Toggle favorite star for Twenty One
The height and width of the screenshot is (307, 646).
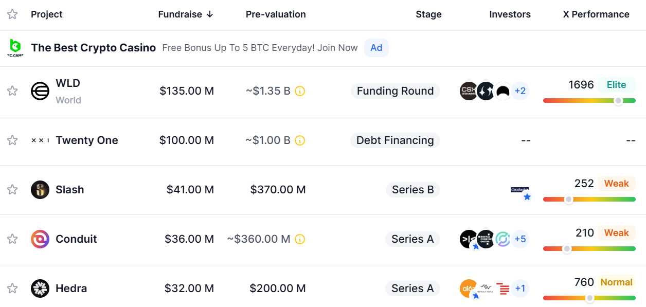point(12,140)
